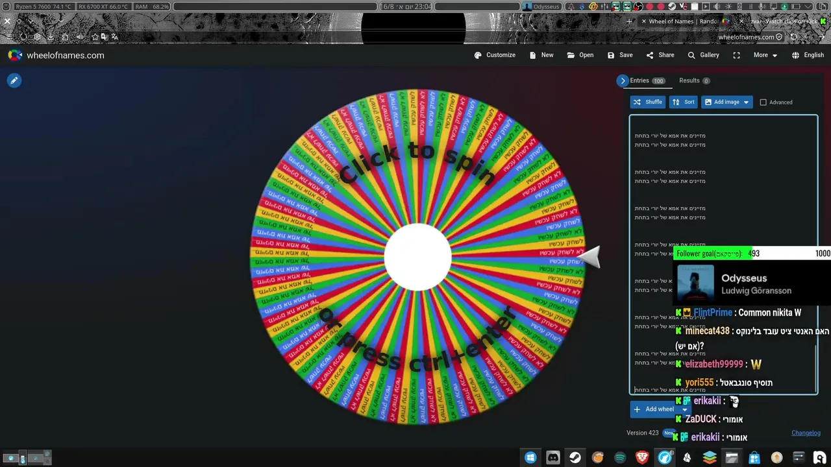This screenshot has width=831, height=467.
Task: Open Discord from the taskbar
Action: click(x=552, y=457)
